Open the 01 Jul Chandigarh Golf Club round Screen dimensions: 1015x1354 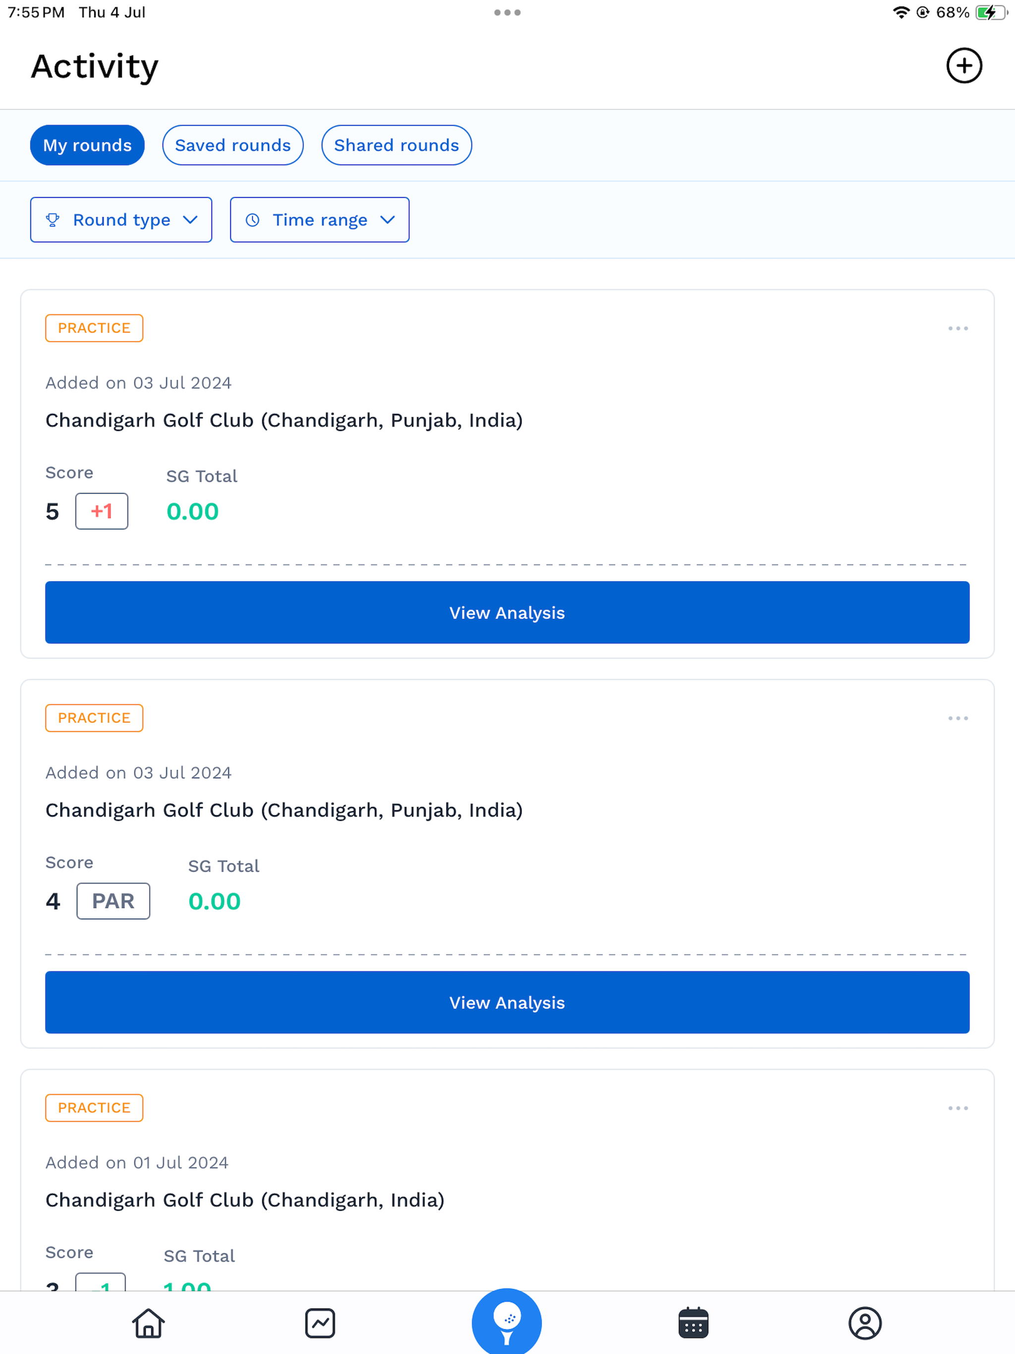tap(245, 1200)
